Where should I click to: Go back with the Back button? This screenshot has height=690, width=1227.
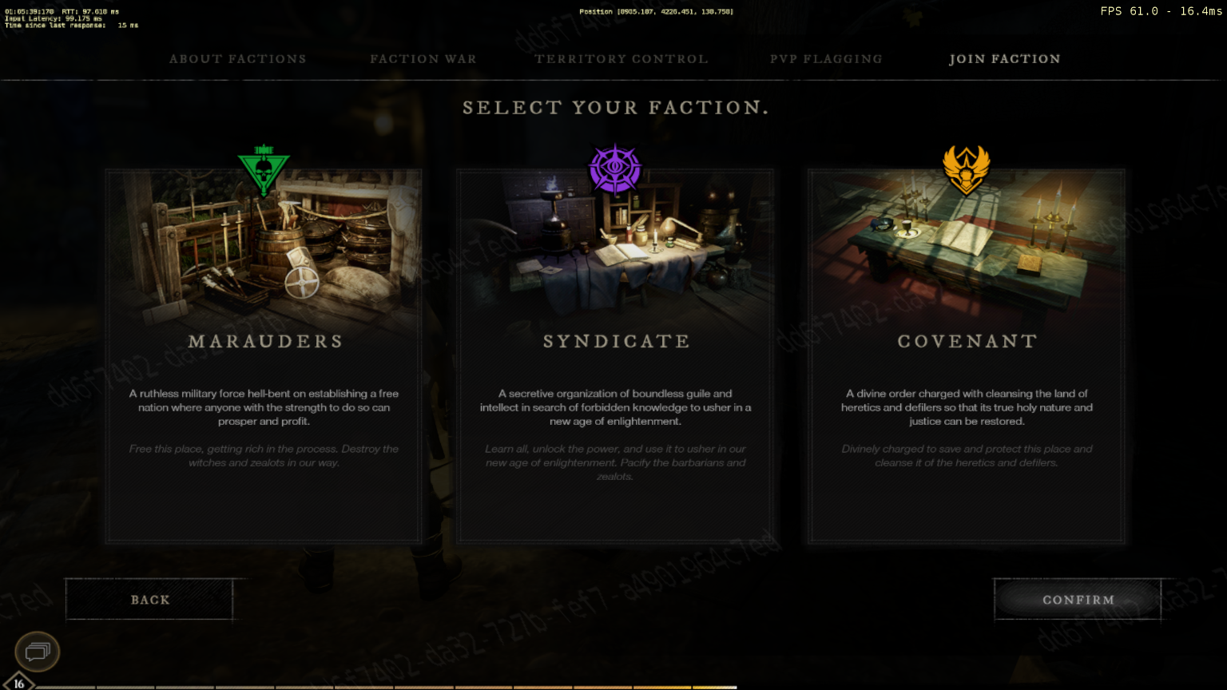tap(149, 599)
